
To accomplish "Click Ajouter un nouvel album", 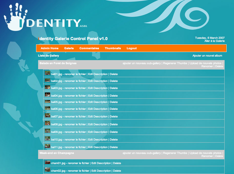I will tap(207, 56).
